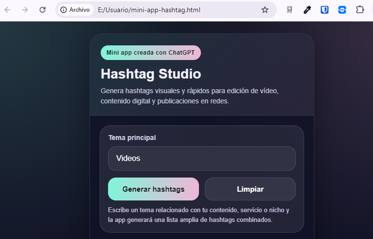Click the Archivo chip label

click(79, 10)
